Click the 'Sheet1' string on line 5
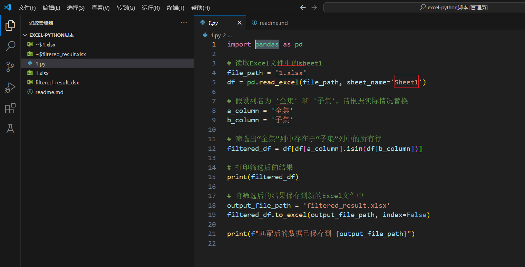The height and width of the screenshot is (267, 525). 407,82
